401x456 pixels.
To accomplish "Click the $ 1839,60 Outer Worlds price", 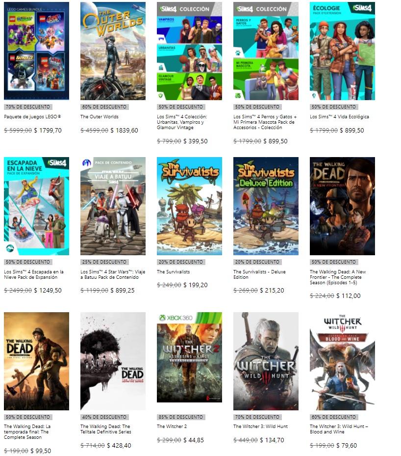I will pos(125,130).
